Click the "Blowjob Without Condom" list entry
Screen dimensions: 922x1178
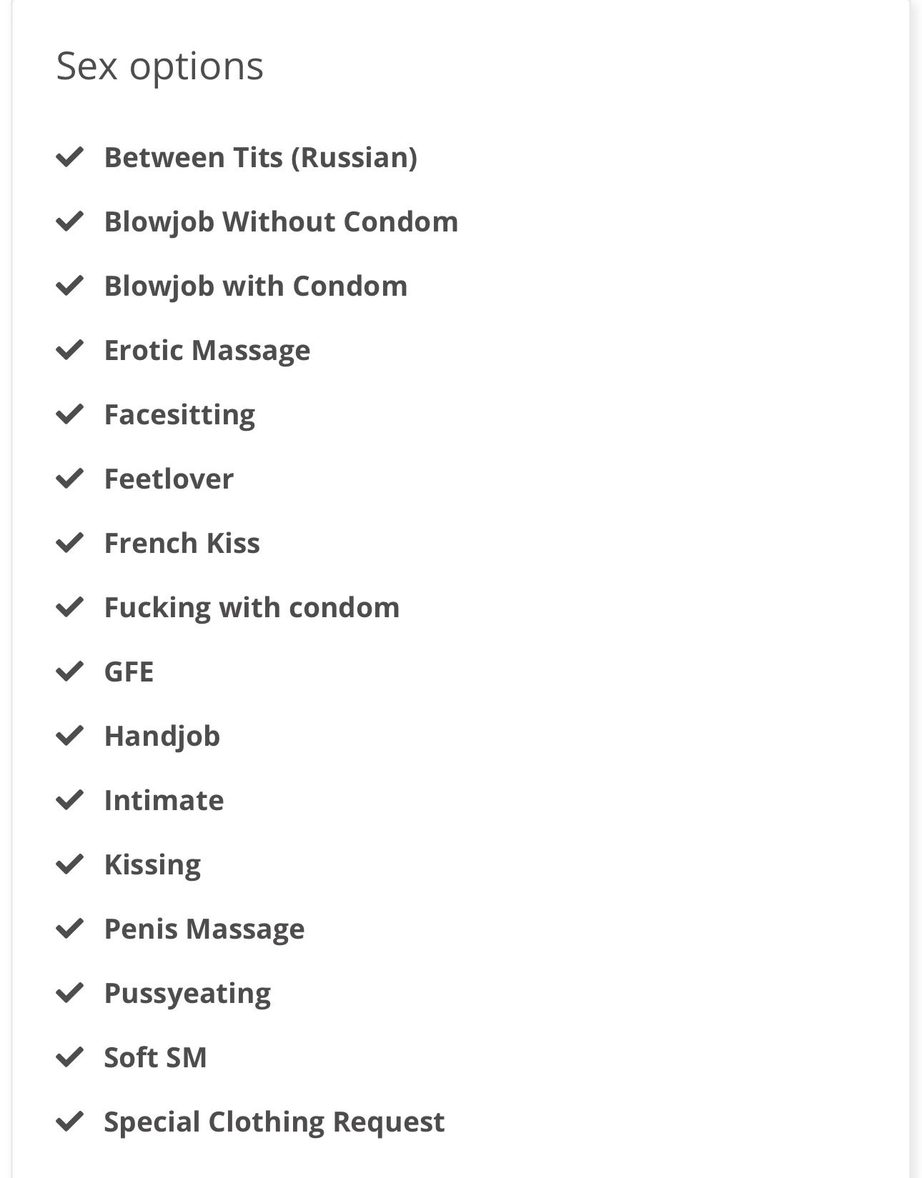[x=281, y=222]
